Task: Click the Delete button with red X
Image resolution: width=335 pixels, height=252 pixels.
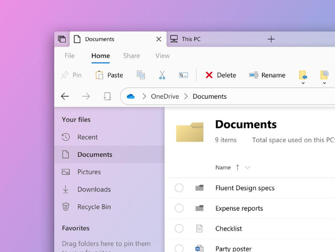Action: point(221,75)
